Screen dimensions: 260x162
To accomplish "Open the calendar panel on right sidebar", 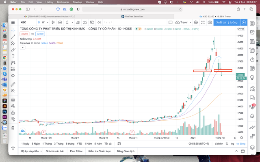I will 252,68.
